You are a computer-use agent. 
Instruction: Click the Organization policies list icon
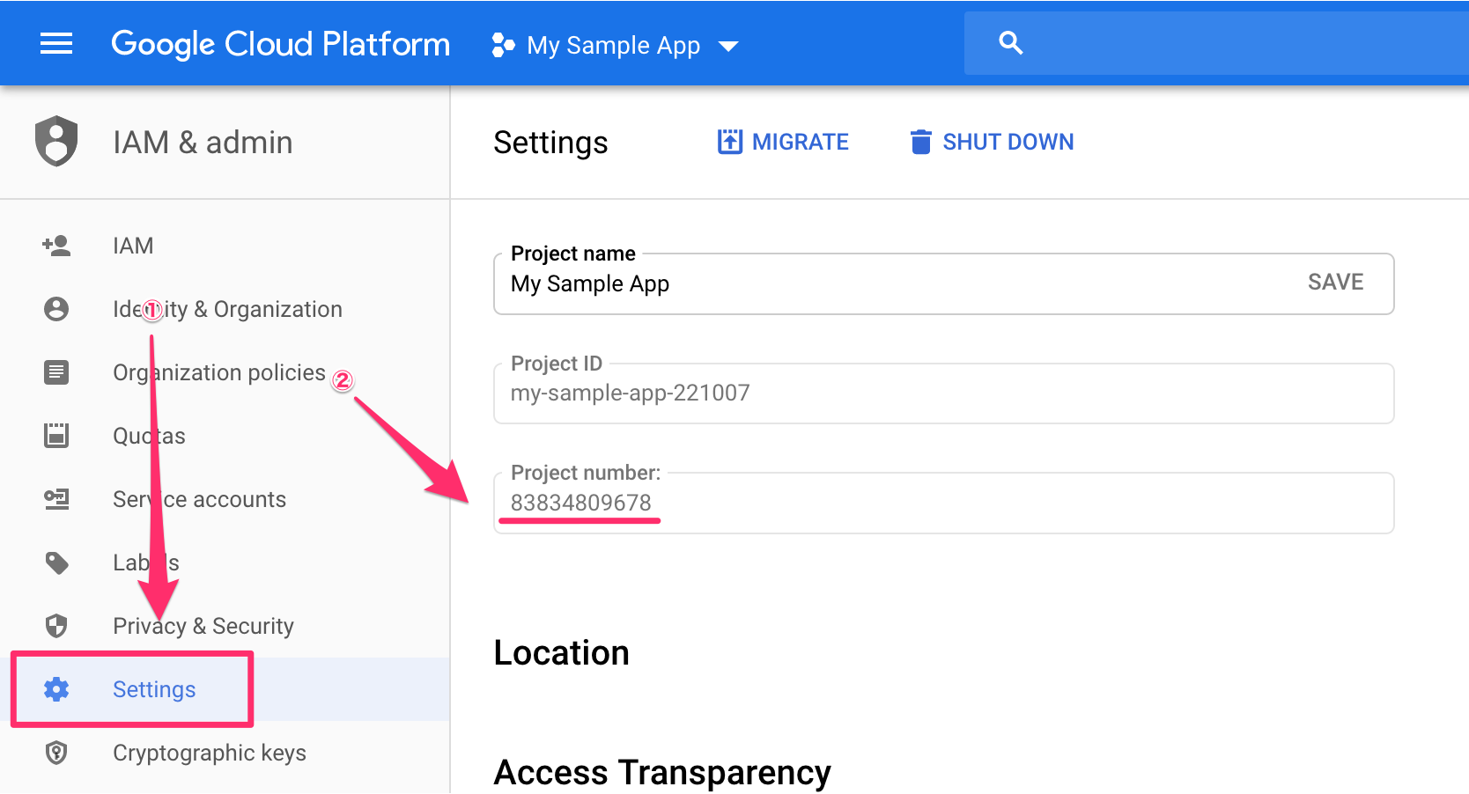coord(56,372)
